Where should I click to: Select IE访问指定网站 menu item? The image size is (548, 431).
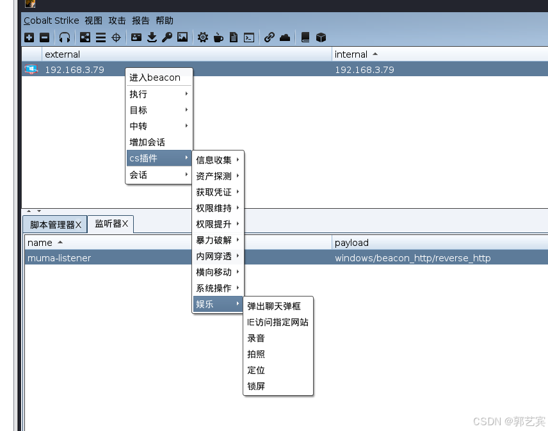[278, 322]
